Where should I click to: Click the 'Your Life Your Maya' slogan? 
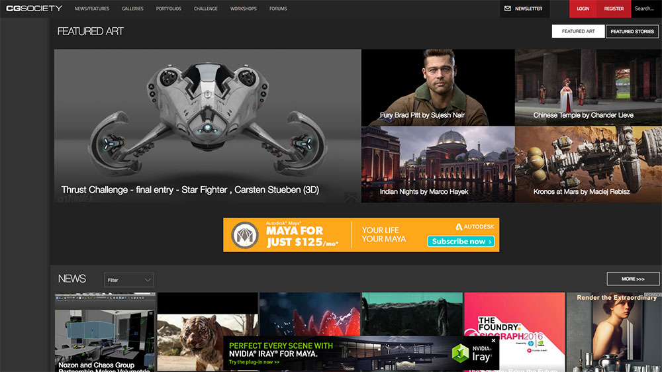(383, 234)
